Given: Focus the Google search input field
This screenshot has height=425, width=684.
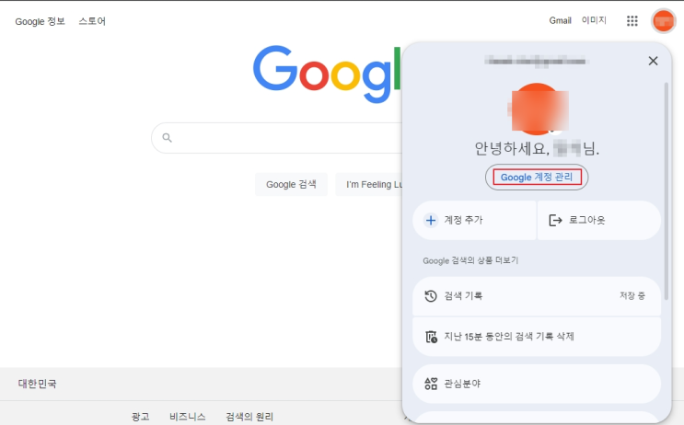Looking at the screenshot, I should tap(276, 138).
